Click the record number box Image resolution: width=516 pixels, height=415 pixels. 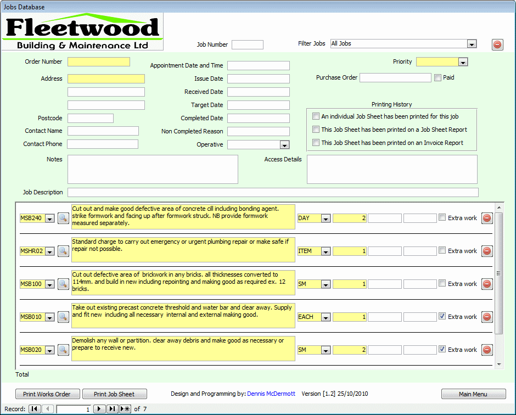[74, 409]
